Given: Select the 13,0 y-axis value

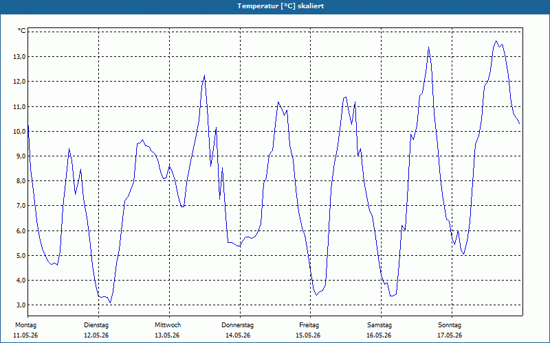Looking at the screenshot, I should coord(19,57).
